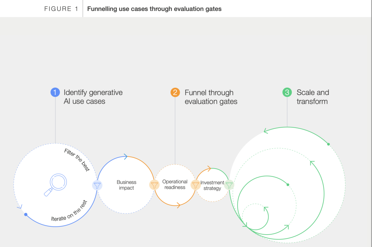This screenshot has height=247, width=372.
Task: Click the Investment strategy label
Action: 212,185
